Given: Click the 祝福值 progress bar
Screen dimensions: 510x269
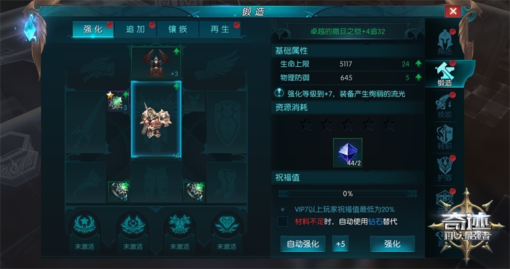Looking at the screenshot, I should tap(347, 194).
